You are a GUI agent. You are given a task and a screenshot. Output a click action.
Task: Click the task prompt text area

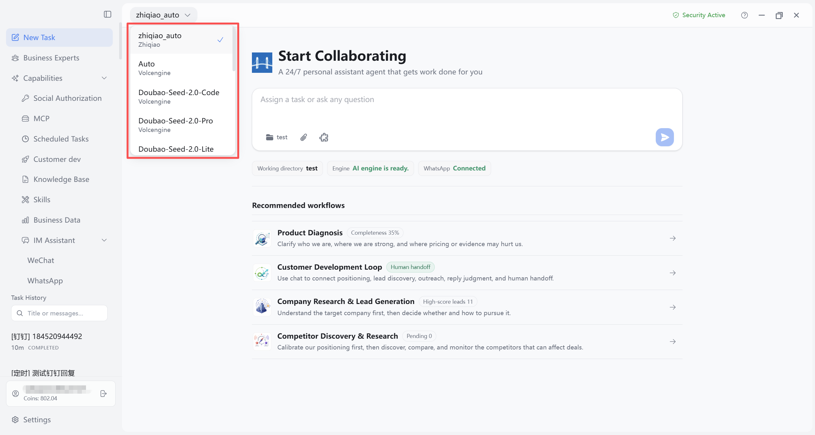coord(467,108)
